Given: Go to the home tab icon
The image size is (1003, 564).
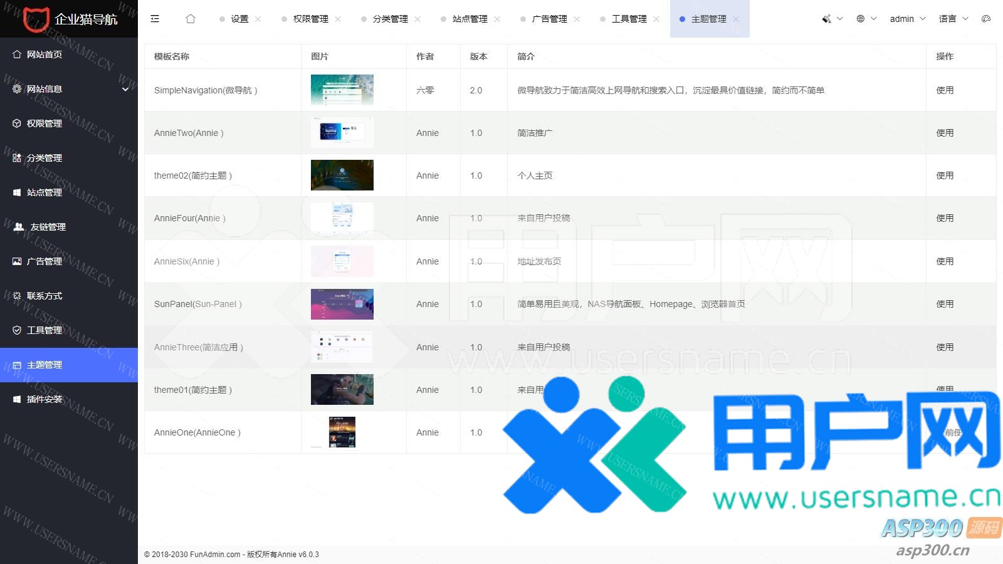Looking at the screenshot, I should (191, 19).
